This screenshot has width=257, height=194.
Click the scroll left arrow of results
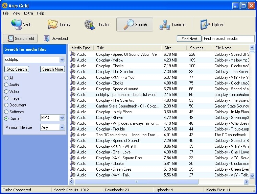[x=71, y=181]
